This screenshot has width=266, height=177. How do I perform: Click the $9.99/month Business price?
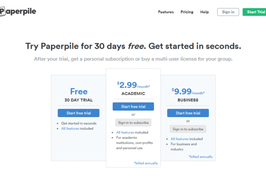tap(188, 92)
